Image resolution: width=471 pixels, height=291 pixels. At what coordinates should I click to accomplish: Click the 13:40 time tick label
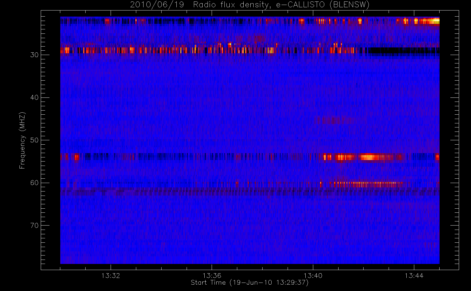click(x=313, y=276)
